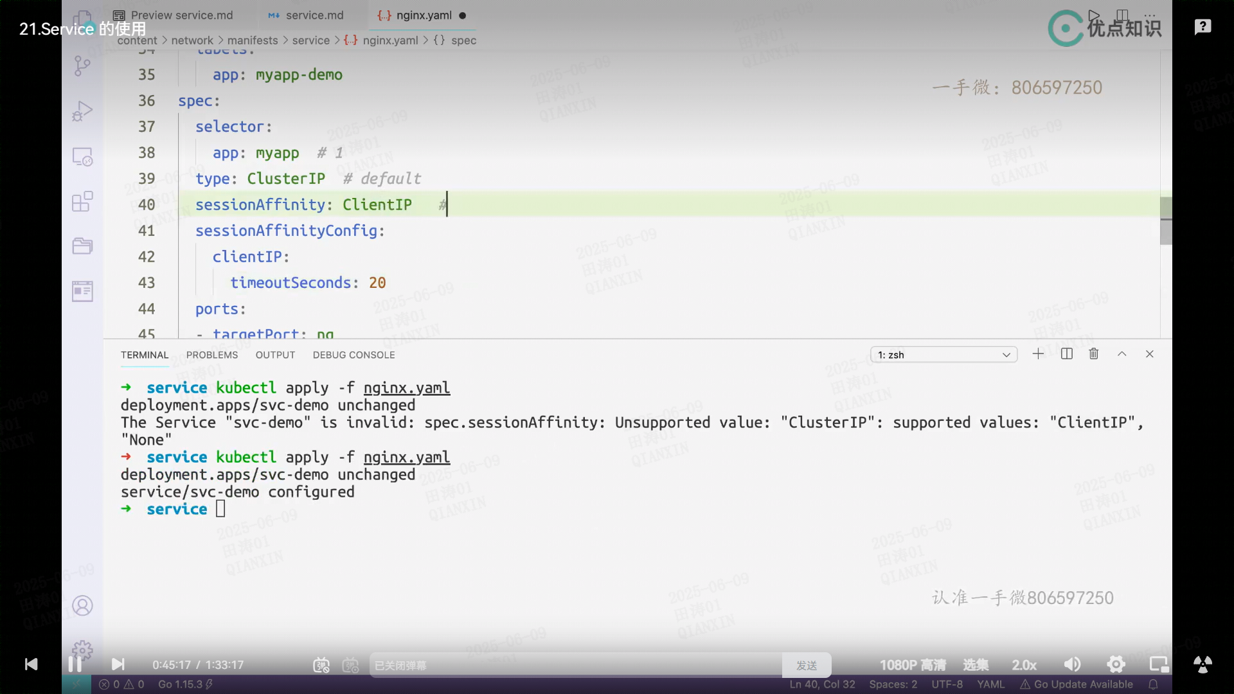Split the terminal panel
The image size is (1234, 694).
point(1067,354)
